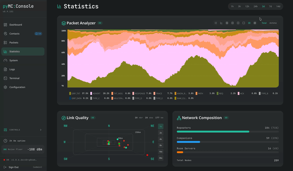The width and height of the screenshot is (293, 171).
Task: Select the dot grid chart view icon
Action: [x=216, y=23]
